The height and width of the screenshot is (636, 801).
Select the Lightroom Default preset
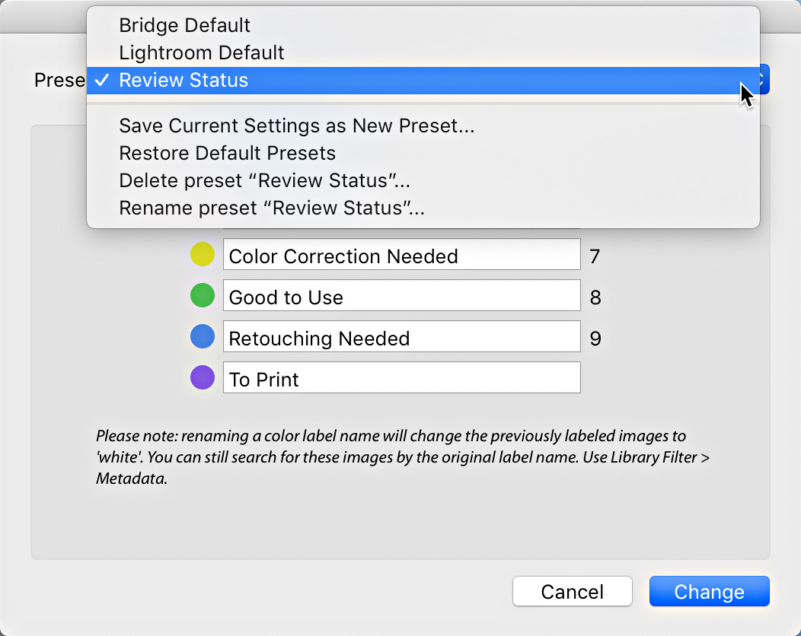[x=201, y=52]
